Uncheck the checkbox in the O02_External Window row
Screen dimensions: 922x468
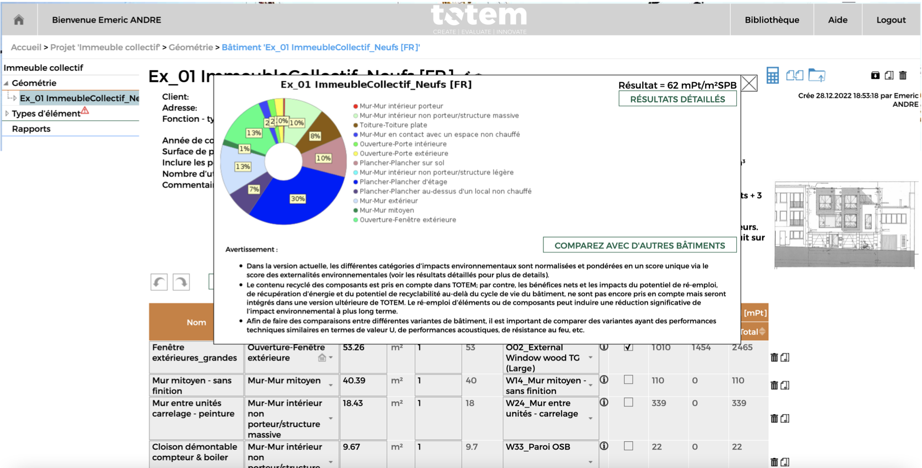coord(629,347)
